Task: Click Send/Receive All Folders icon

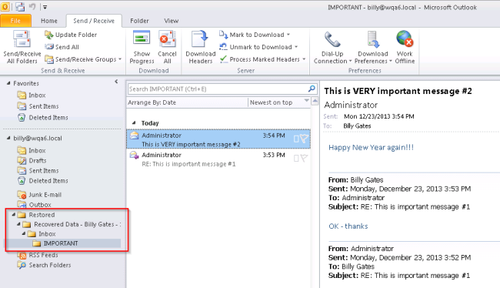Action: [x=22, y=39]
